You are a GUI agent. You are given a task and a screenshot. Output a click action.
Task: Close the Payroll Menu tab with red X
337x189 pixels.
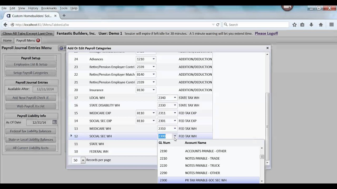pos(38,40)
